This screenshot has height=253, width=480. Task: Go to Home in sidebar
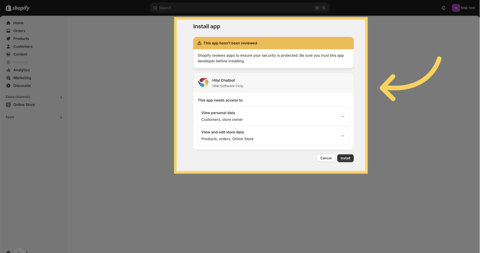coord(18,23)
